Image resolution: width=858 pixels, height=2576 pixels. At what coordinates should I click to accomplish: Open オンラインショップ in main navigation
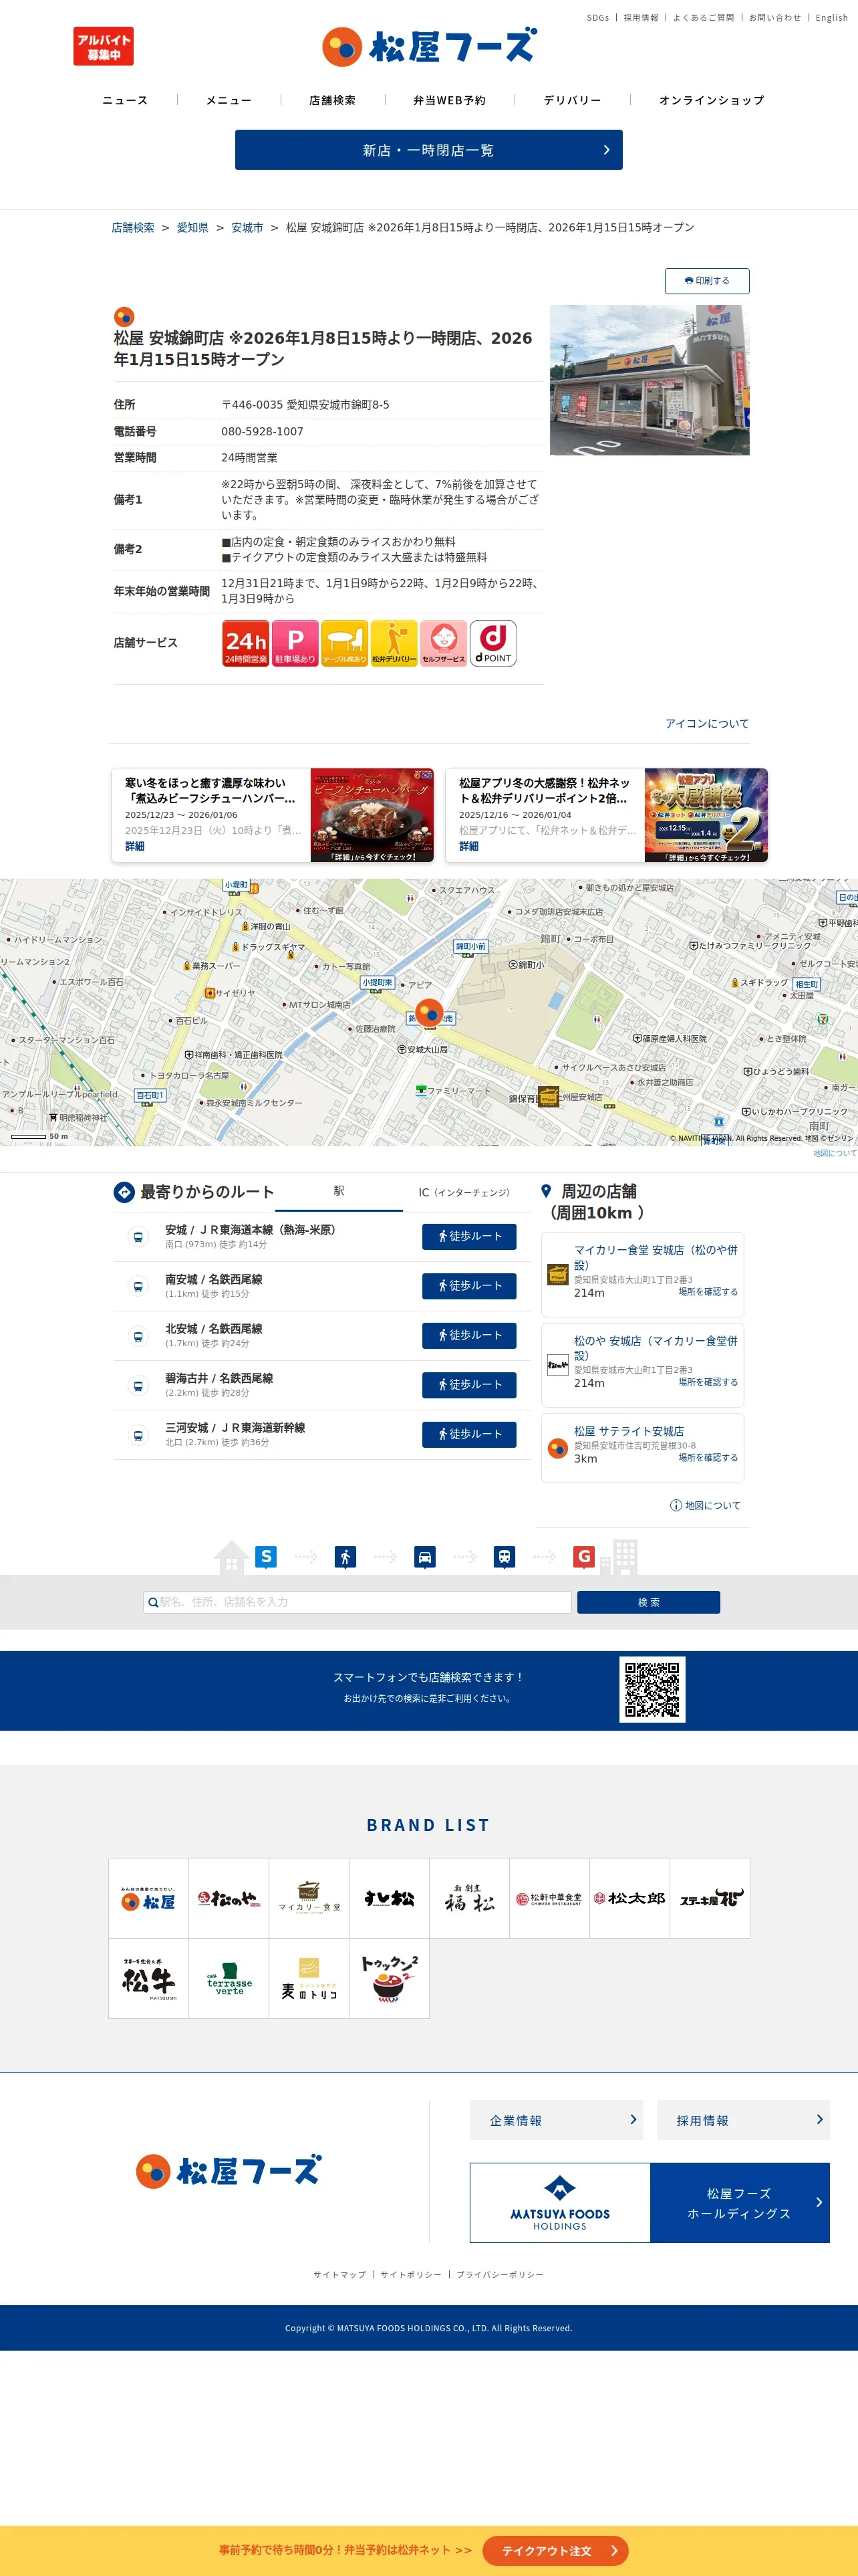pyautogui.click(x=712, y=100)
